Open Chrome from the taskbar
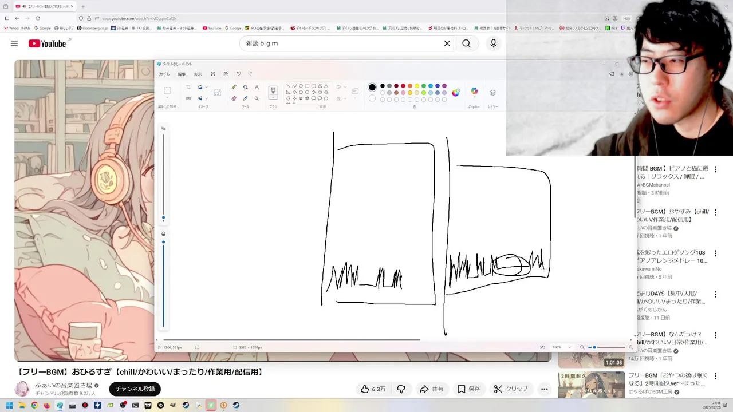Screen dimensions: 733x412 tap(34, 405)
